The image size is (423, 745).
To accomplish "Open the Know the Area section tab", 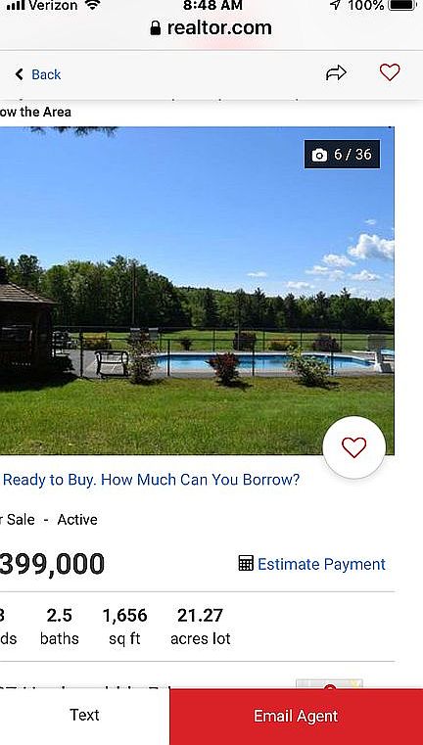I will pyautogui.click(x=35, y=113).
